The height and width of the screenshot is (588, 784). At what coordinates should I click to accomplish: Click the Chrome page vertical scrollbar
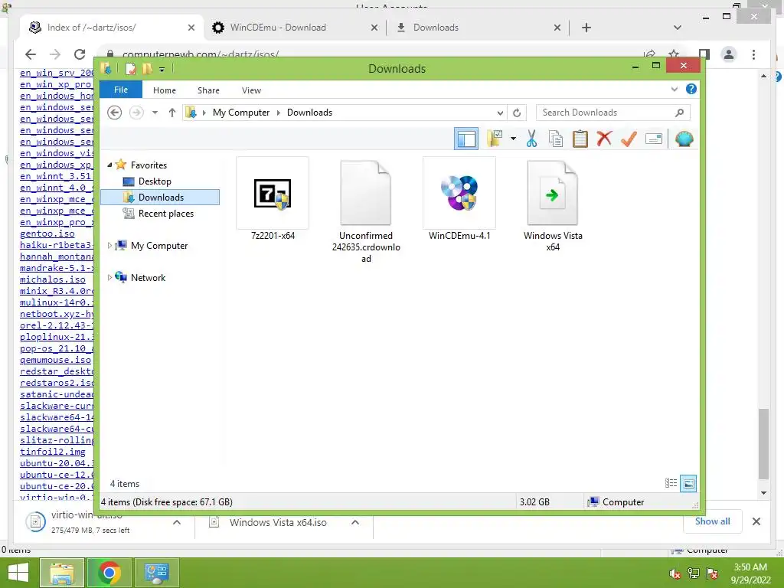pos(763,443)
